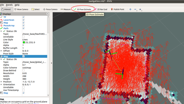Expand the Offset property row
The width and height of the screenshot is (184, 104).
(1, 51)
